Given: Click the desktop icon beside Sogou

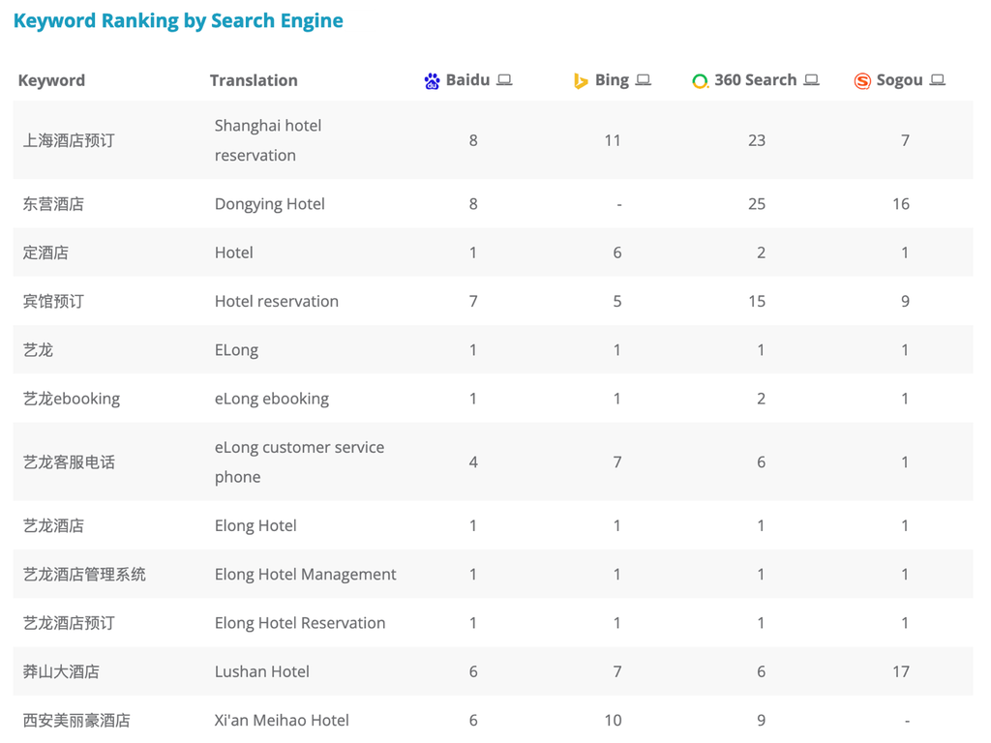Looking at the screenshot, I should pos(938,80).
